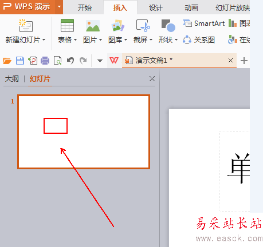Expand the 图库 dropdown arrow
The height and width of the screenshot is (247, 263).
pyautogui.click(x=125, y=40)
